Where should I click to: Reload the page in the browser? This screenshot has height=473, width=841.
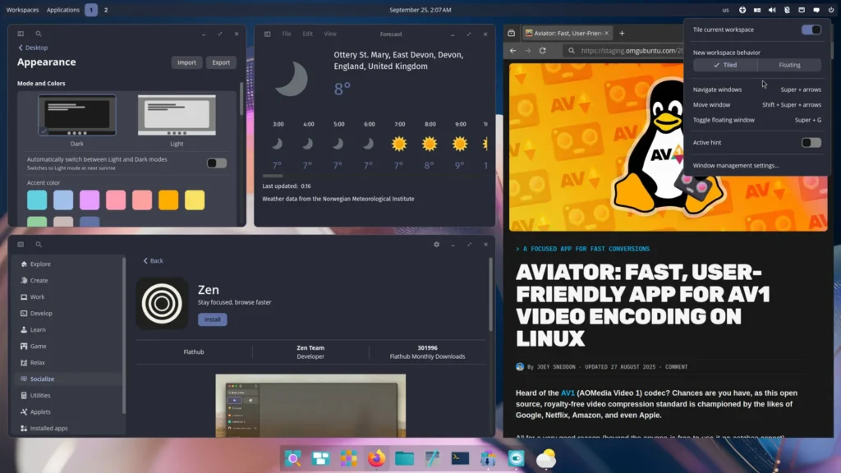click(x=543, y=50)
